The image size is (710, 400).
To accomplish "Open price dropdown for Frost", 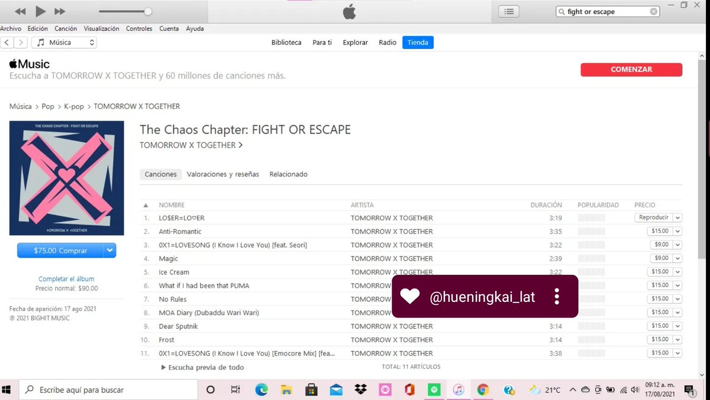I will point(677,340).
